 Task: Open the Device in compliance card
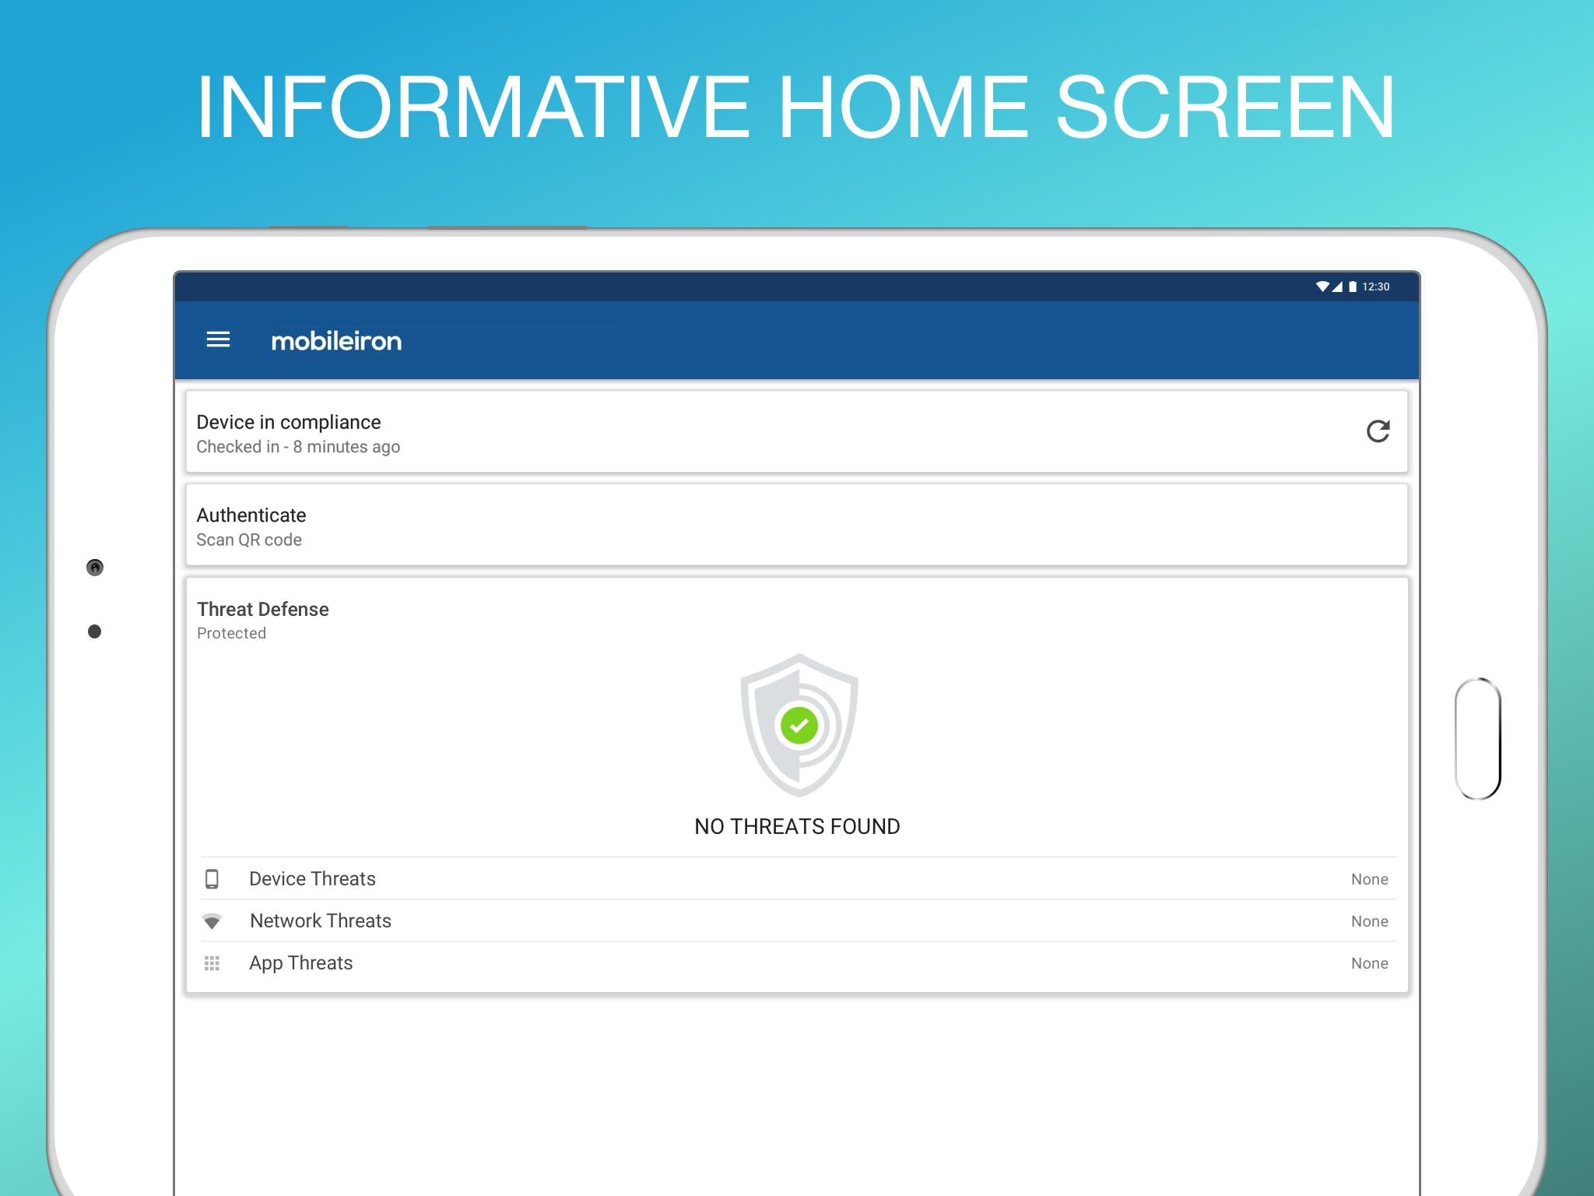pos(797,431)
